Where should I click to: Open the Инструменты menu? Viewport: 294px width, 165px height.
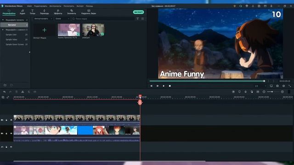(x=55, y=6)
